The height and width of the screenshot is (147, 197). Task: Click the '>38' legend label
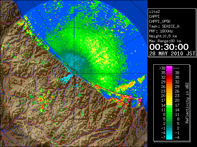pyautogui.click(x=162, y=68)
